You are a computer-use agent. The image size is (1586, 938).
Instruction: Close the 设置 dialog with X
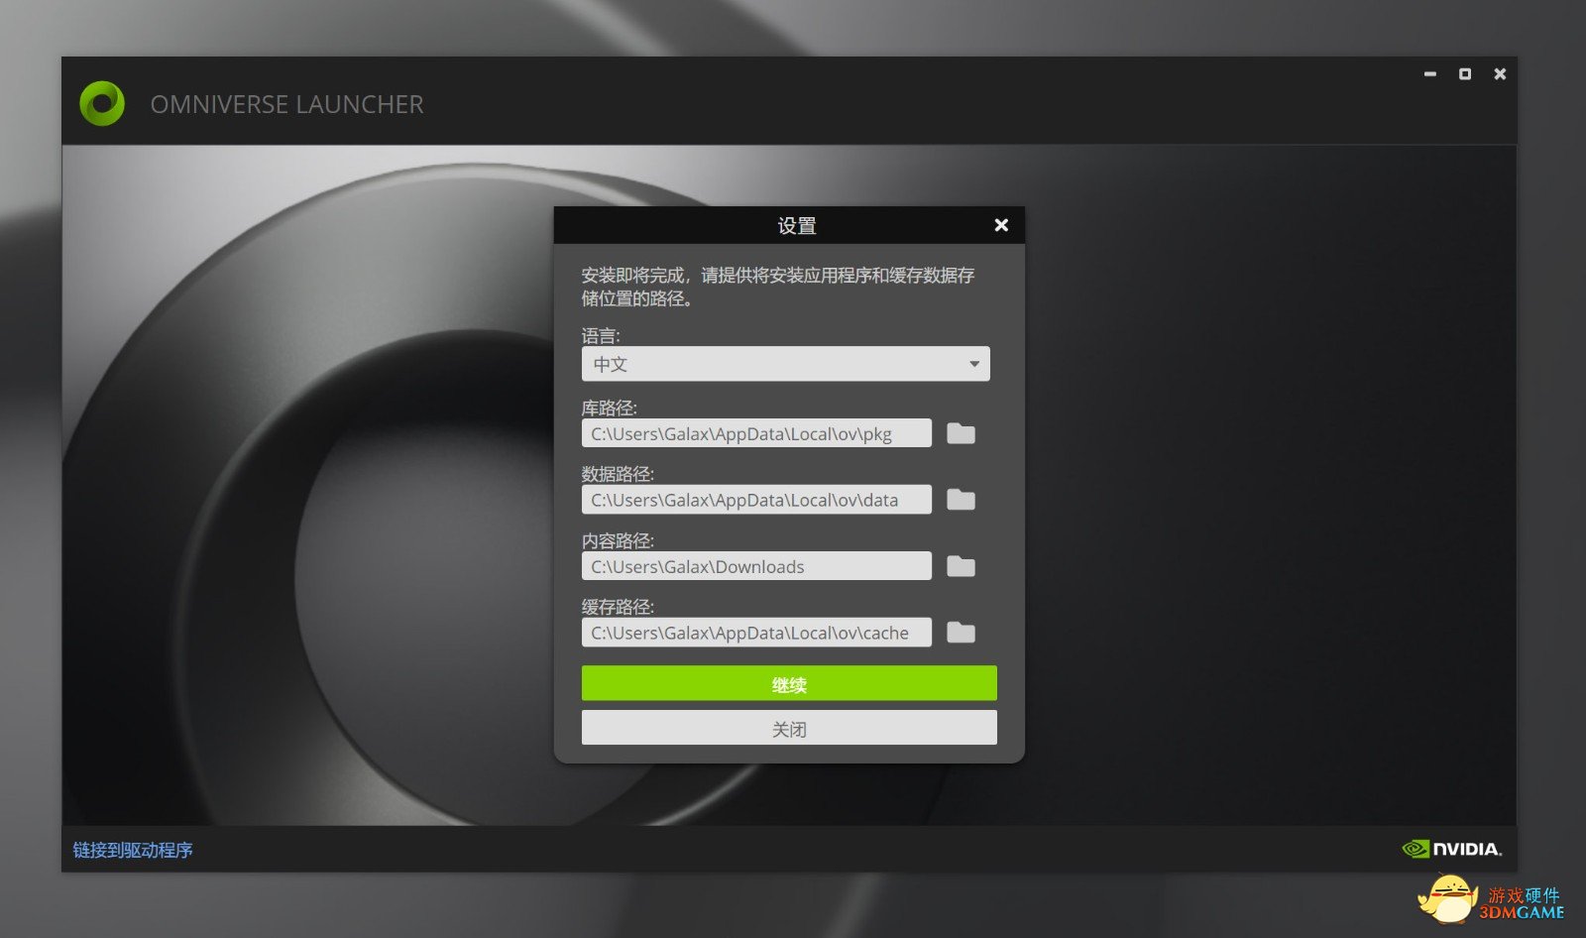pos(1001,225)
